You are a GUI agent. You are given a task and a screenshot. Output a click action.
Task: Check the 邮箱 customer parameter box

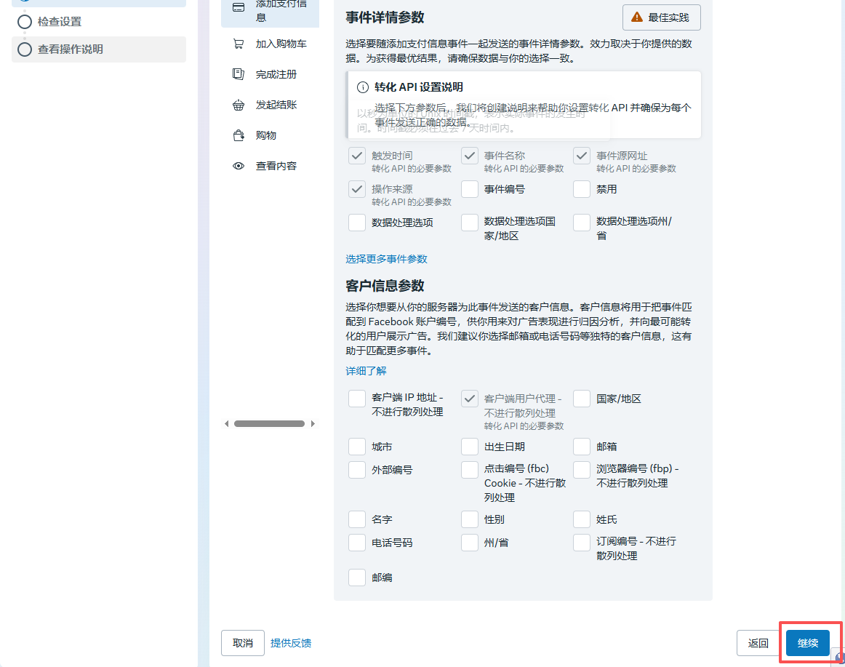point(582,447)
